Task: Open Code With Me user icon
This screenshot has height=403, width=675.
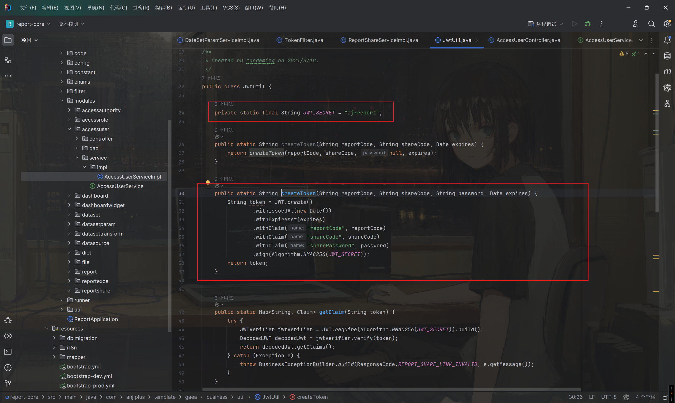Action: tap(636, 24)
